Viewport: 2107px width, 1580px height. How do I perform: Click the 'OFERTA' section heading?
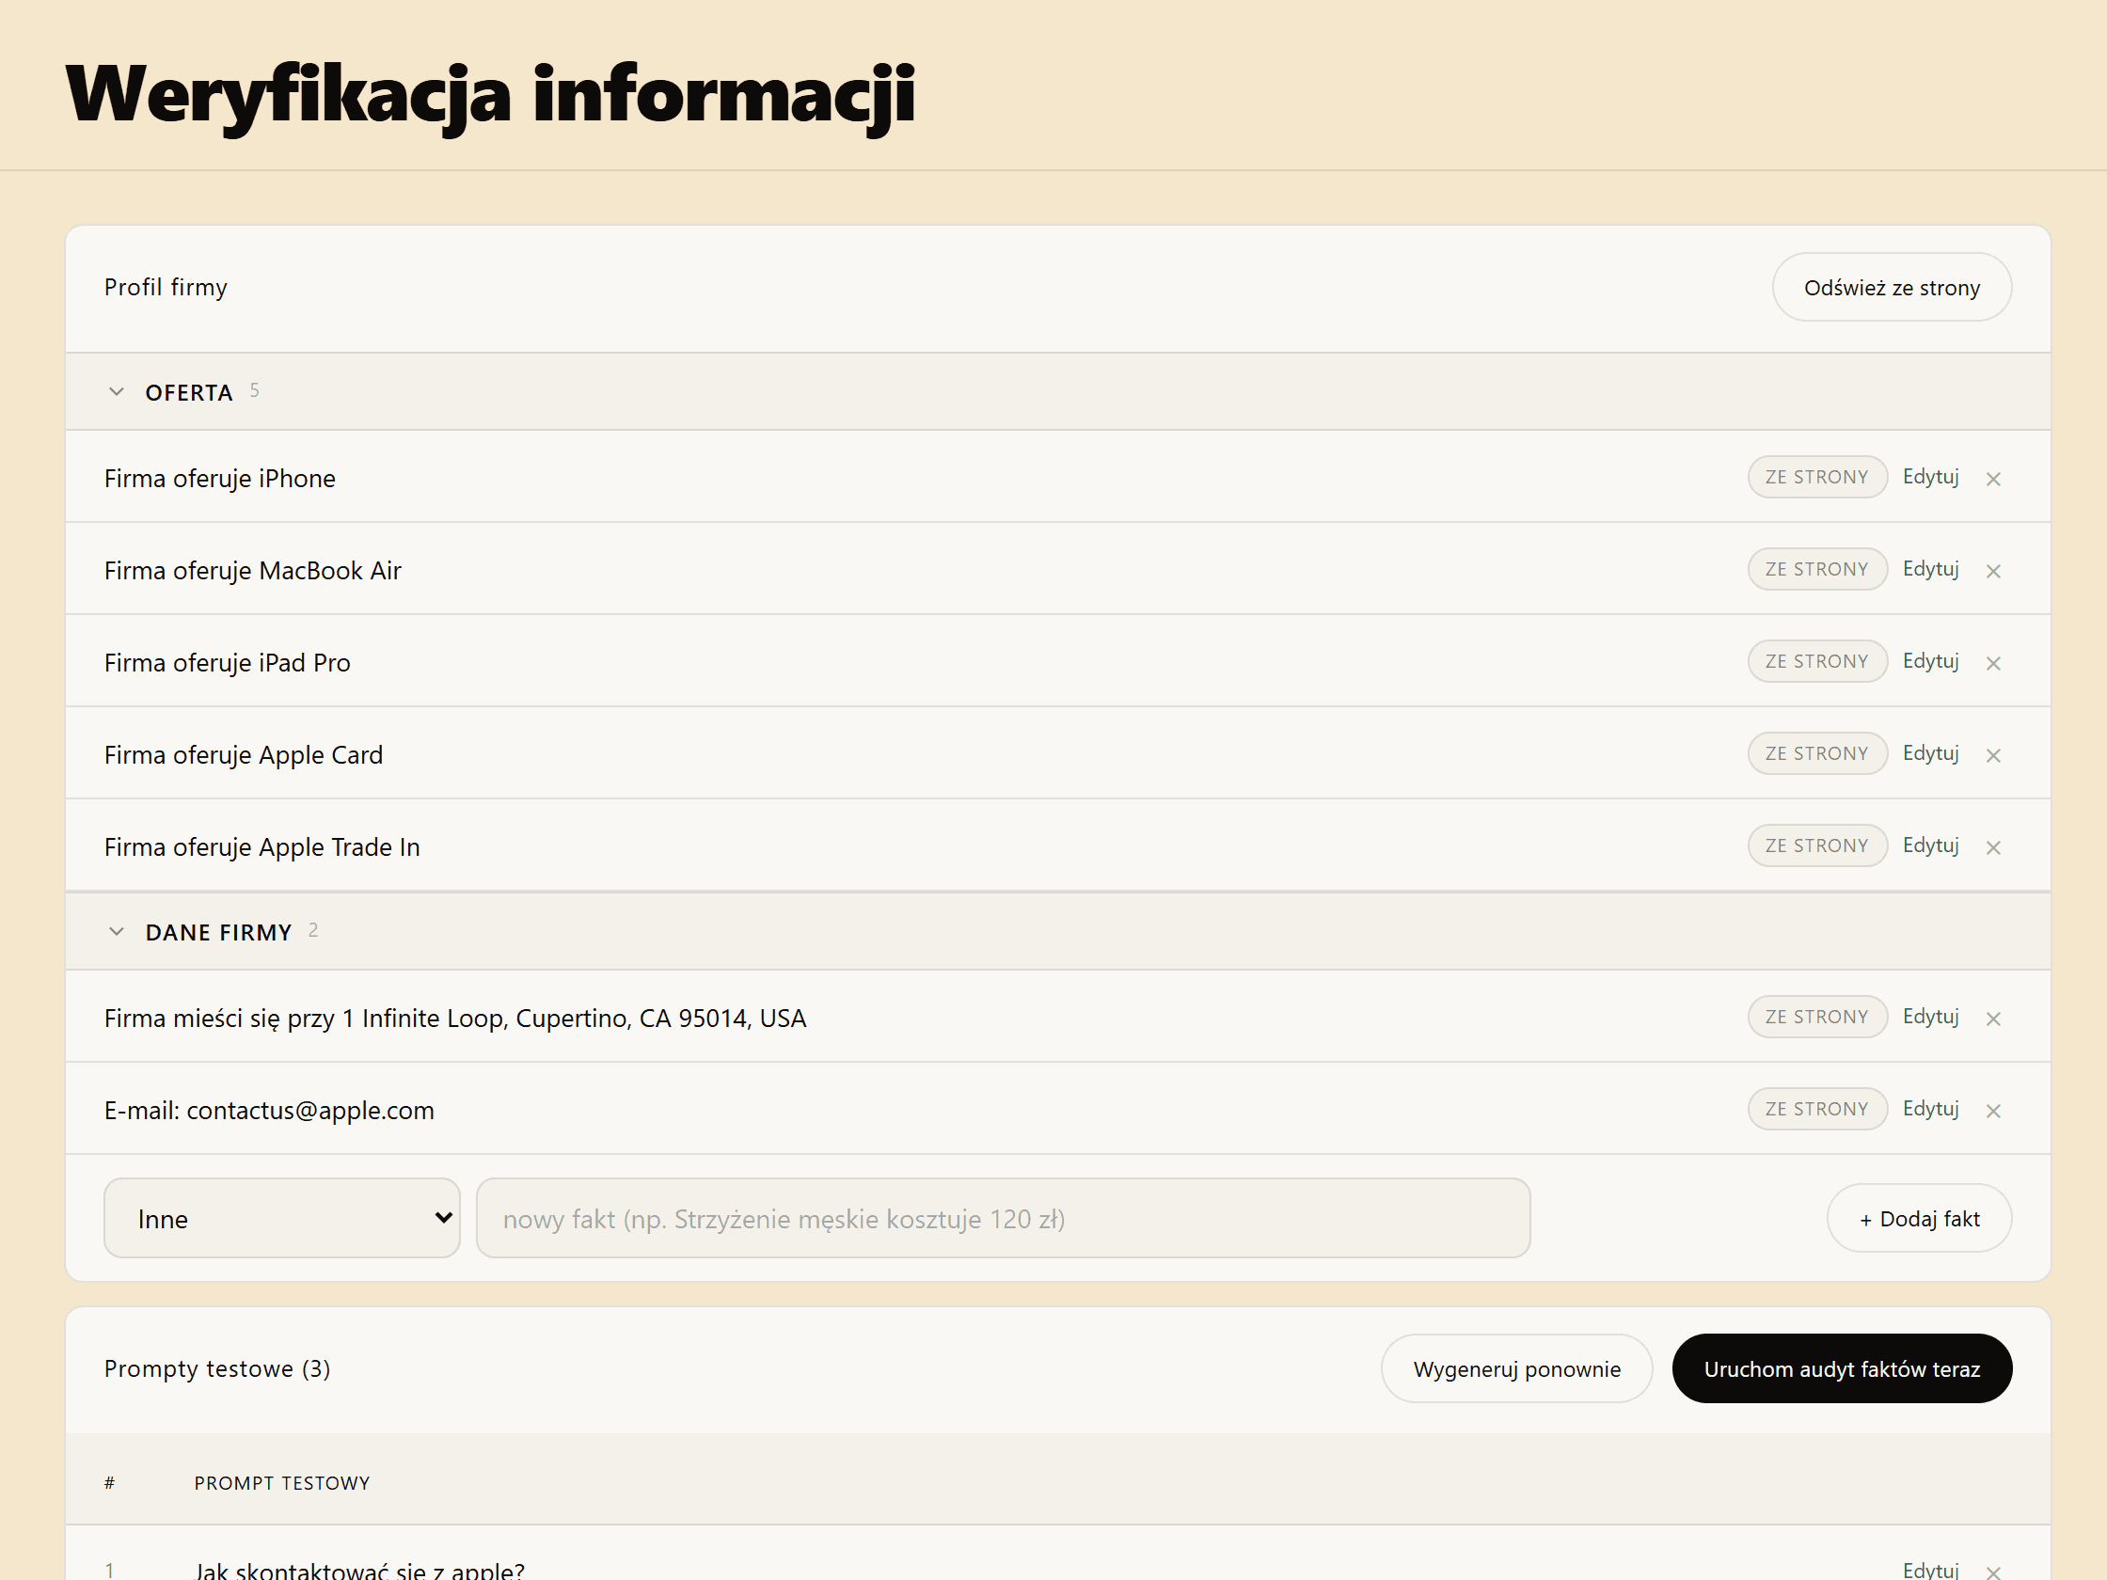point(189,392)
